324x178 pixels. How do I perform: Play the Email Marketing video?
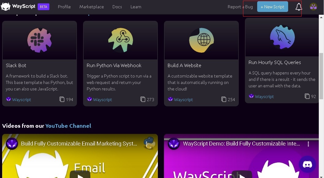pyautogui.click(x=80, y=175)
